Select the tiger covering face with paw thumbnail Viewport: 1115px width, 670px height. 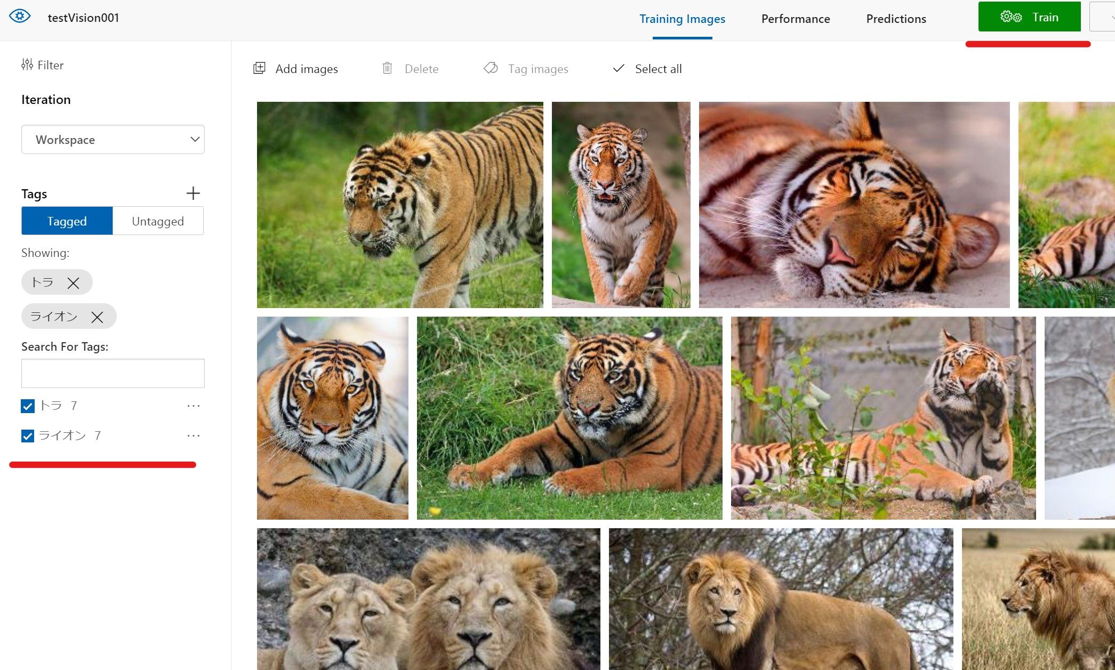(883, 418)
